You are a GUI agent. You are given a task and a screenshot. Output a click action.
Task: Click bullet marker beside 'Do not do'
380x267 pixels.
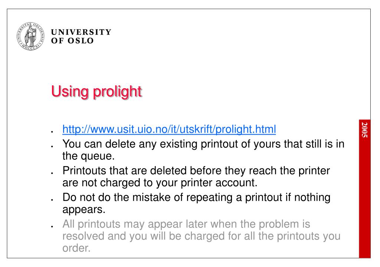click(x=52, y=200)
